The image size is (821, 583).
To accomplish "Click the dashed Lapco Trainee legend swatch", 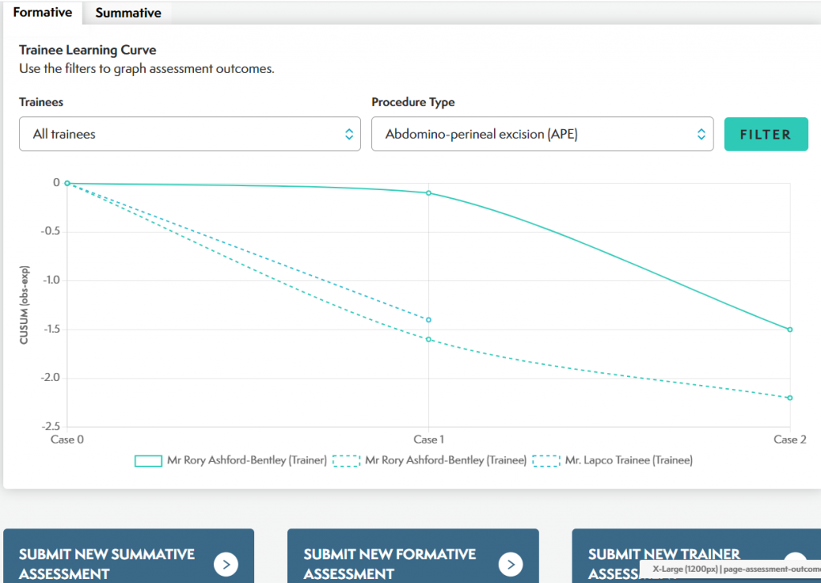I will pyautogui.click(x=546, y=460).
